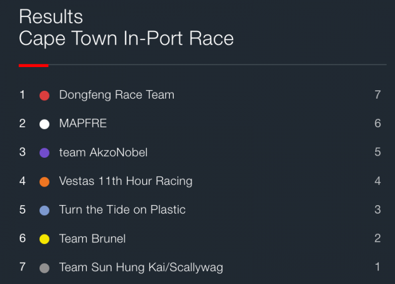This screenshot has width=395, height=284.
Task: Click the light blue dot beside Turn the Tide
Action: point(45,210)
